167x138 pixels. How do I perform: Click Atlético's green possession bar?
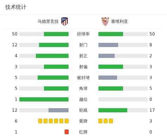(x=56, y=34)
